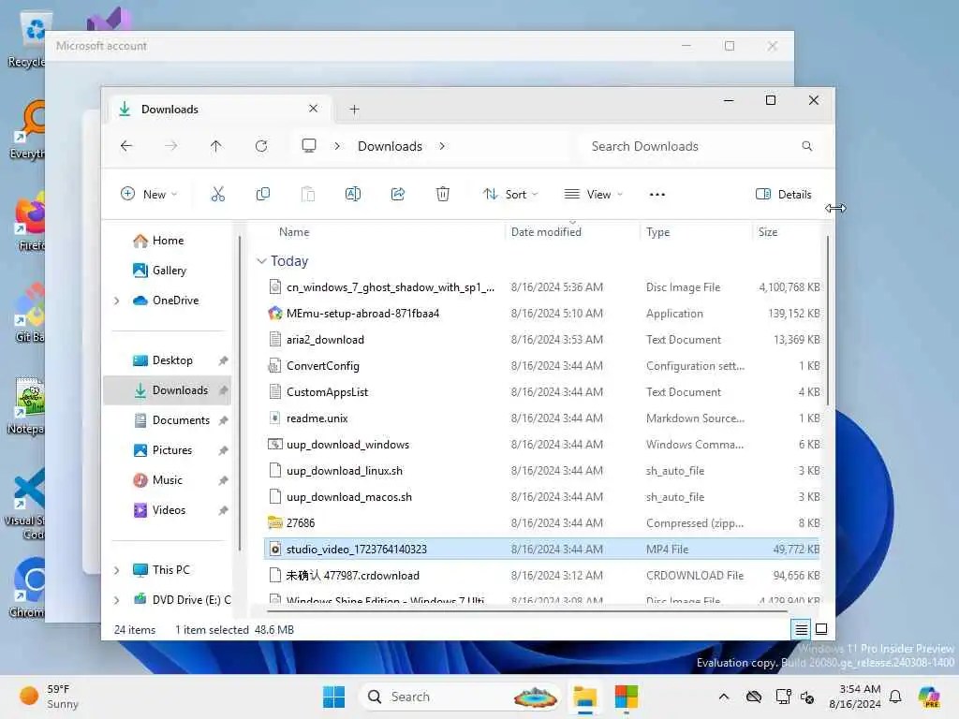Open File Explorer from taskbar
The height and width of the screenshot is (719, 959).
(584, 697)
